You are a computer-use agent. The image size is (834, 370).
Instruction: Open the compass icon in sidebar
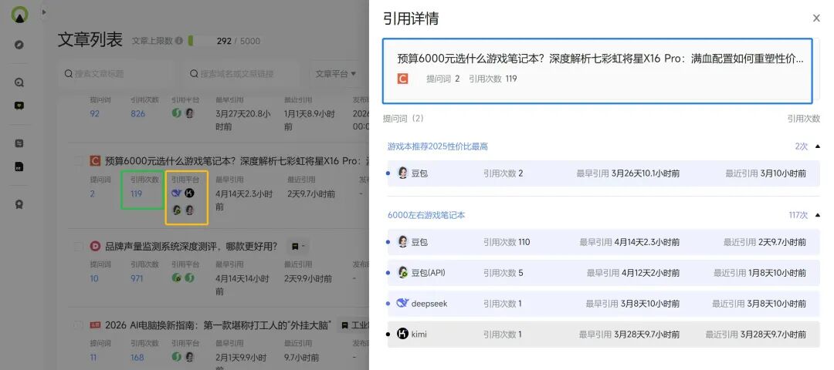(19, 45)
